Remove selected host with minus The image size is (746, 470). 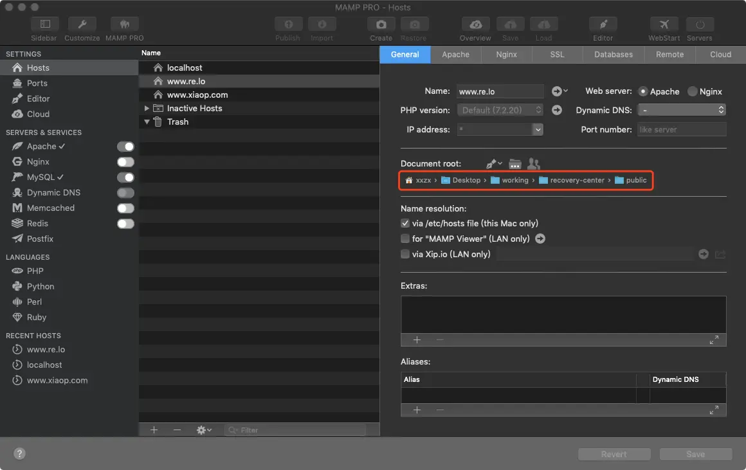[177, 430]
